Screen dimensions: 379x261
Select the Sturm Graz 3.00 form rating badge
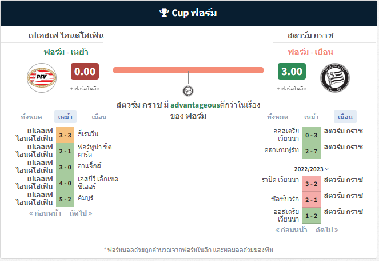(x=292, y=72)
